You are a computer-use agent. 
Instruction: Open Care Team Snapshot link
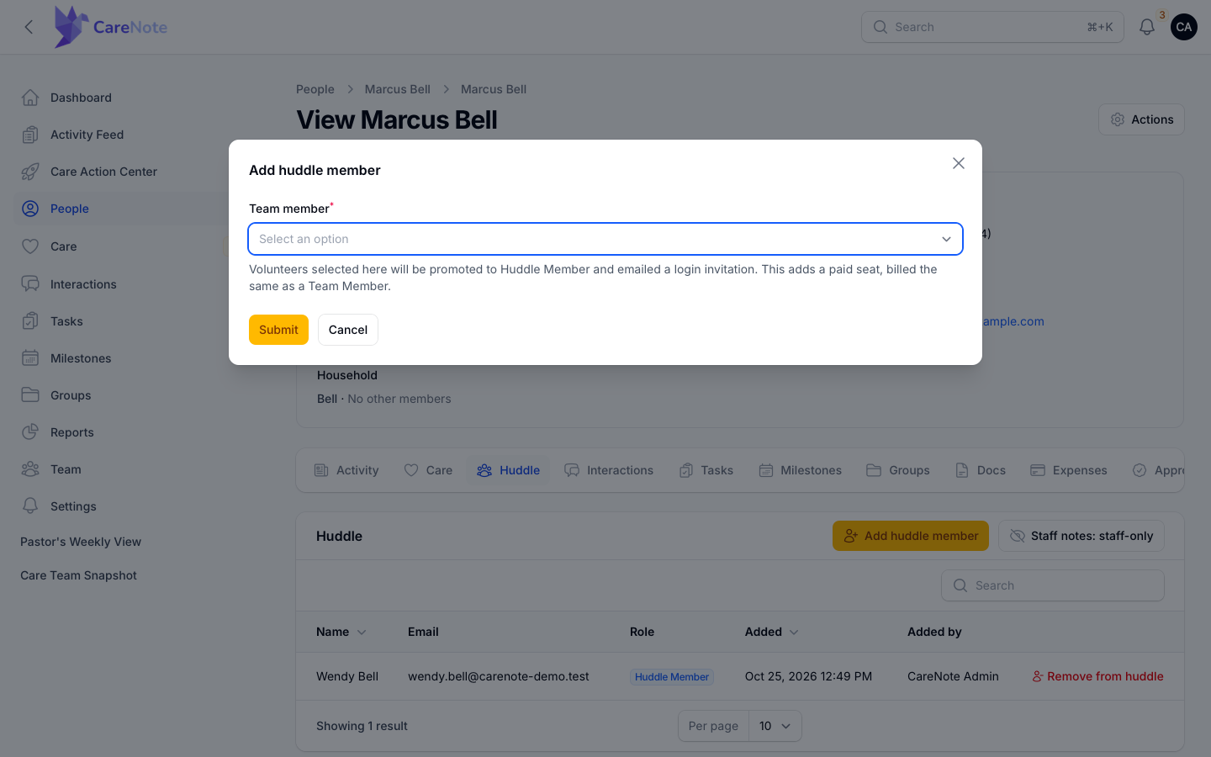[78, 575]
